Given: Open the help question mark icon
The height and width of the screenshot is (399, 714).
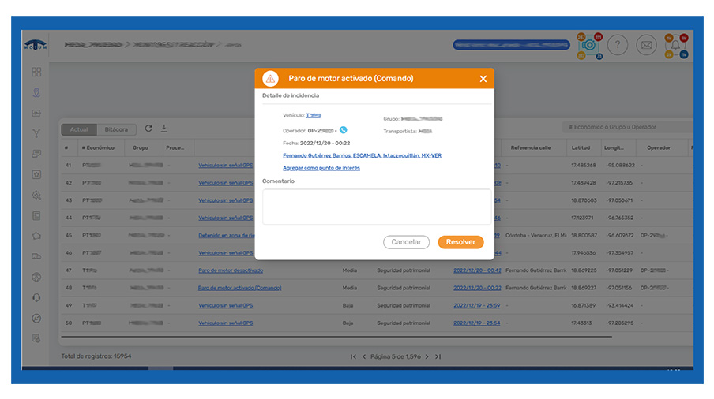Looking at the screenshot, I should 617,45.
